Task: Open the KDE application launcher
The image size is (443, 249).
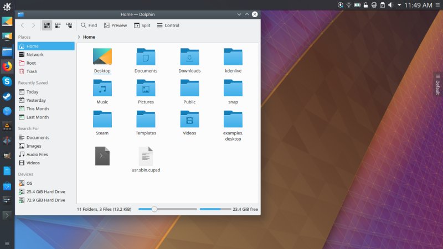Action: pyautogui.click(x=7, y=7)
